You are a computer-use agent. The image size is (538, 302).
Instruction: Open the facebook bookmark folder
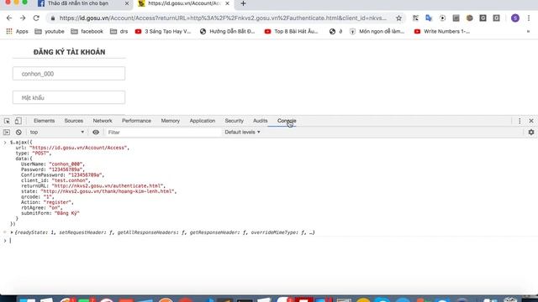click(x=87, y=32)
